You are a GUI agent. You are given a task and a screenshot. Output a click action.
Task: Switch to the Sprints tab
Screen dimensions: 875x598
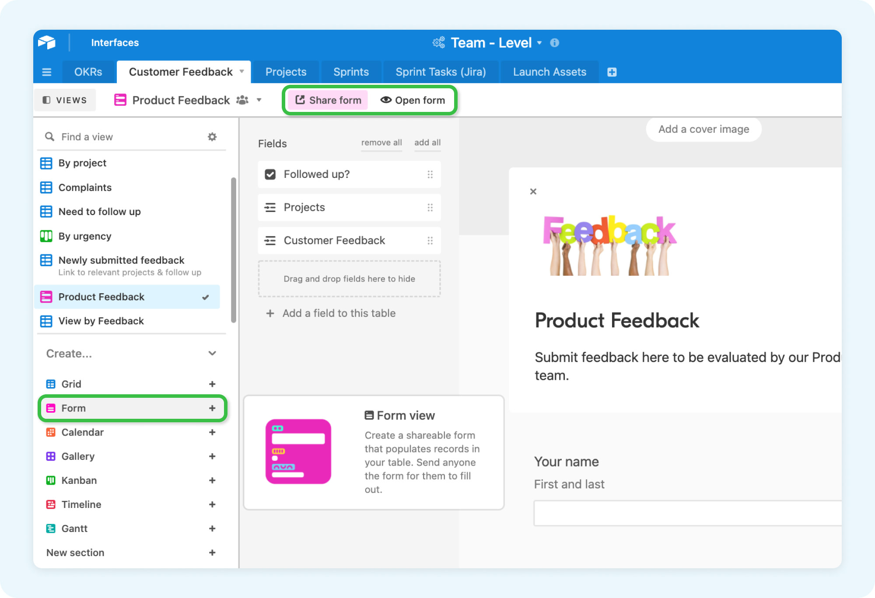click(351, 72)
